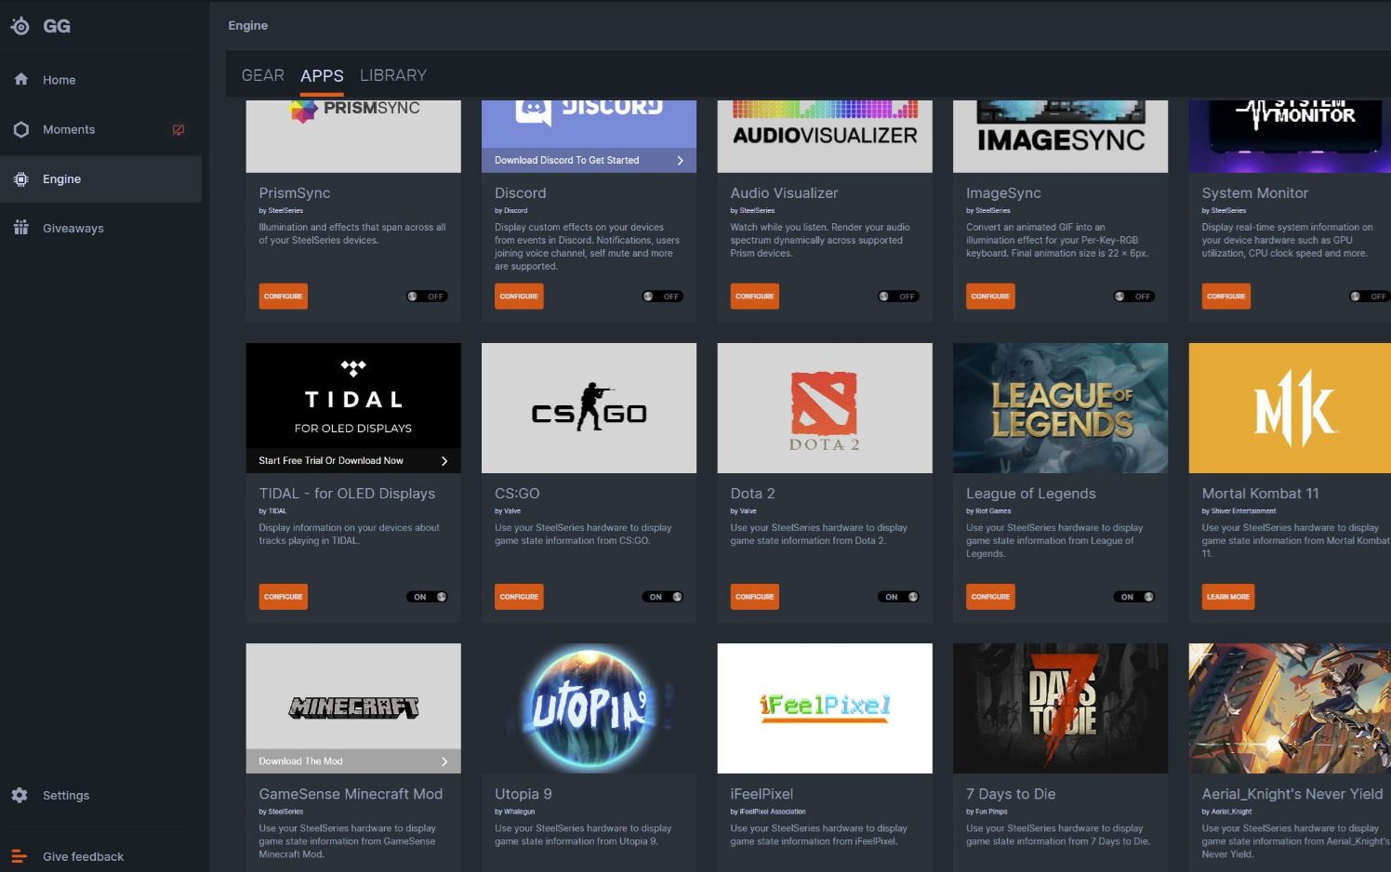Click the Giveaways gift icon
The height and width of the screenshot is (872, 1391).
tap(21, 228)
